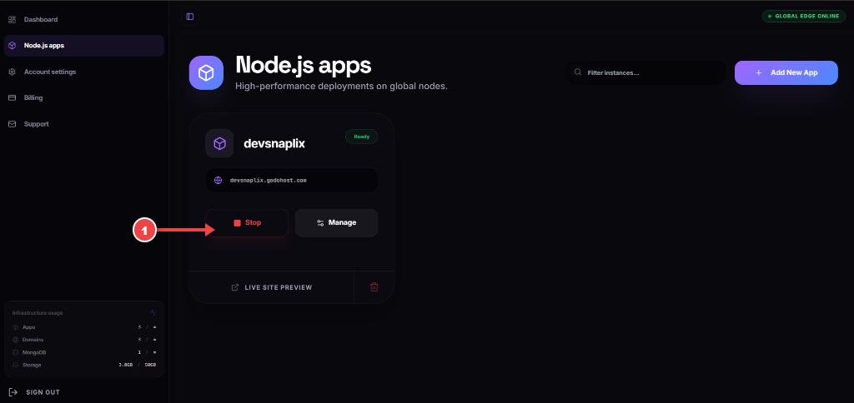
Task: Click the Support envelope icon
Action: (x=12, y=124)
